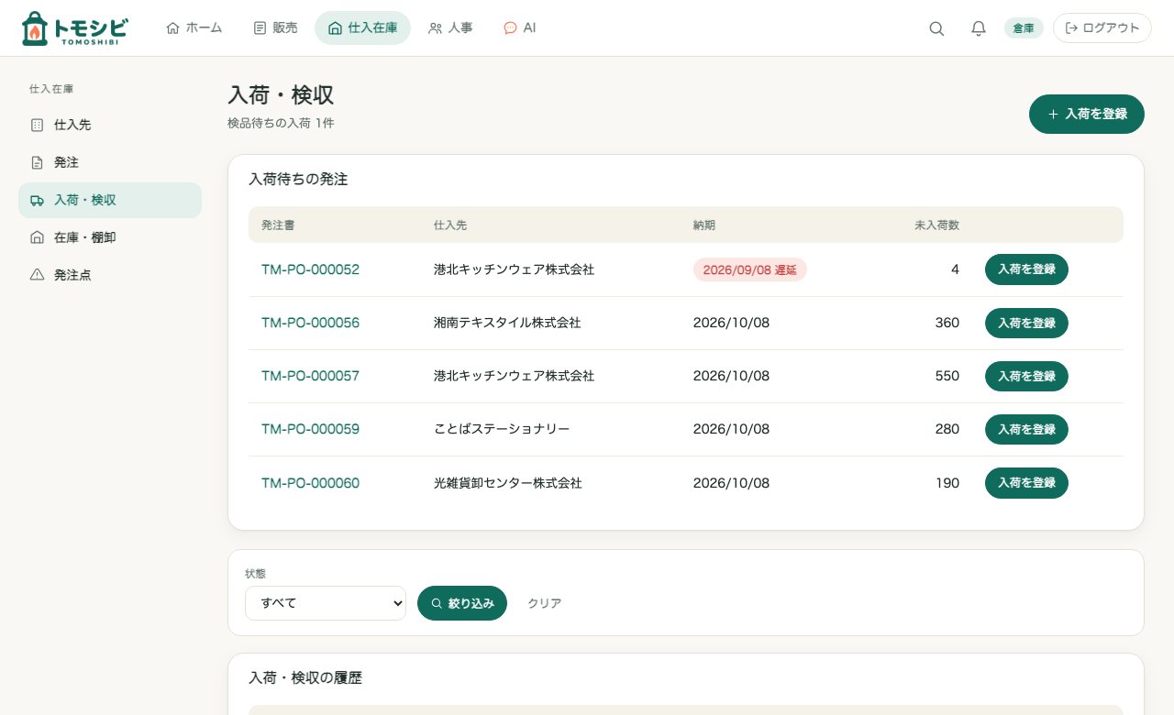
Task: Click the 絞り込み filter button
Action: (462, 603)
